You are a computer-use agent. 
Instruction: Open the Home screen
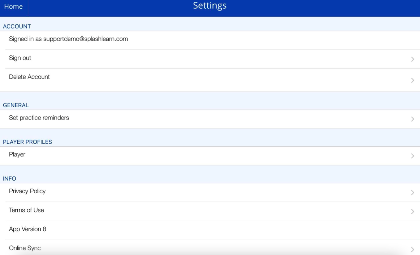pos(13,6)
